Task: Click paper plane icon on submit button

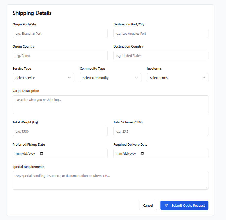Action: (x=166, y=205)
